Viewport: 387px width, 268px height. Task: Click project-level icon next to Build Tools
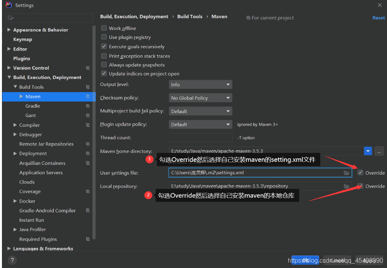pyautogui.click(x=88, y=87)
